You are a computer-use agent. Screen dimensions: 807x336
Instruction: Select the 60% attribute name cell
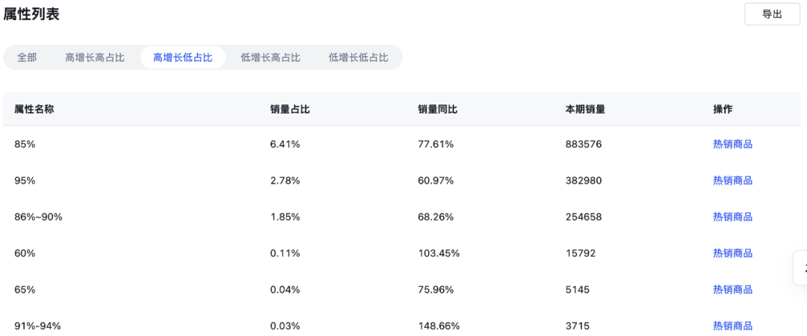click(x=25, y=253)
